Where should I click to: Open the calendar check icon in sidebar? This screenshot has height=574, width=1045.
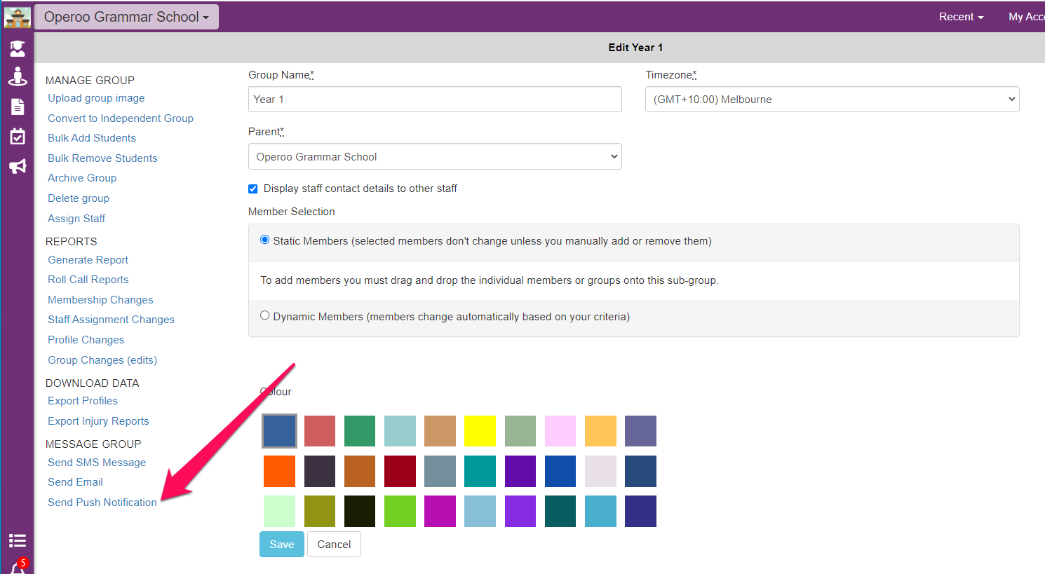[x=17, y=137]
